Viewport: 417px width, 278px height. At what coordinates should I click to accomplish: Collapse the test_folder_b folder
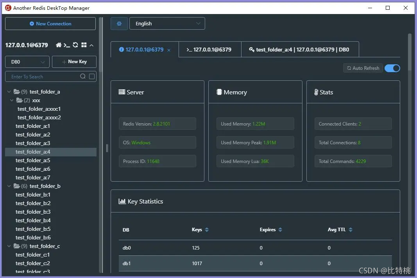(x=9, y=186)
